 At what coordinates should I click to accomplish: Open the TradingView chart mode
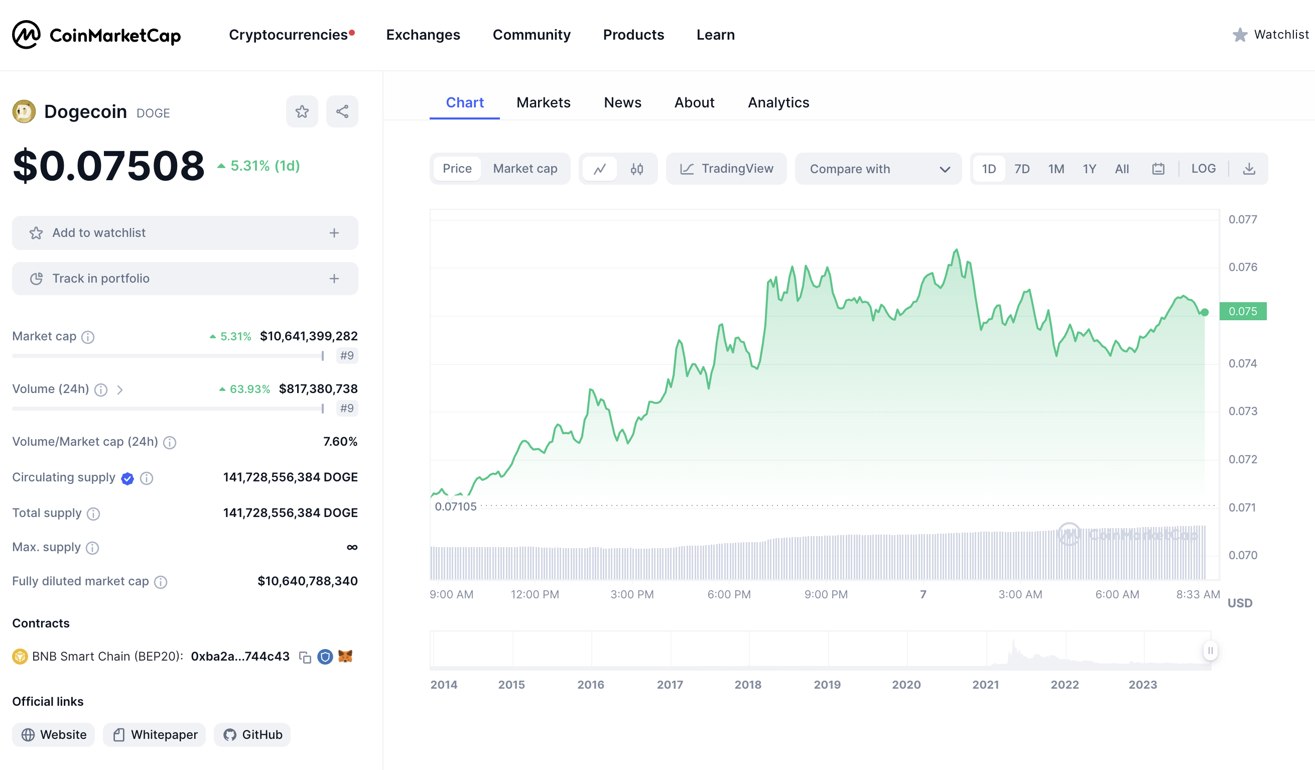726,168
